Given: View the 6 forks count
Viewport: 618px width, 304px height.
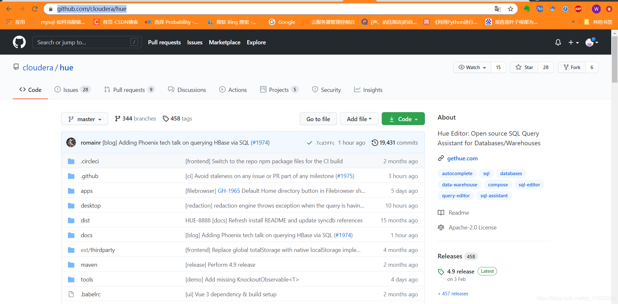Looking at the screenshot, I should (x=592, y=67).
